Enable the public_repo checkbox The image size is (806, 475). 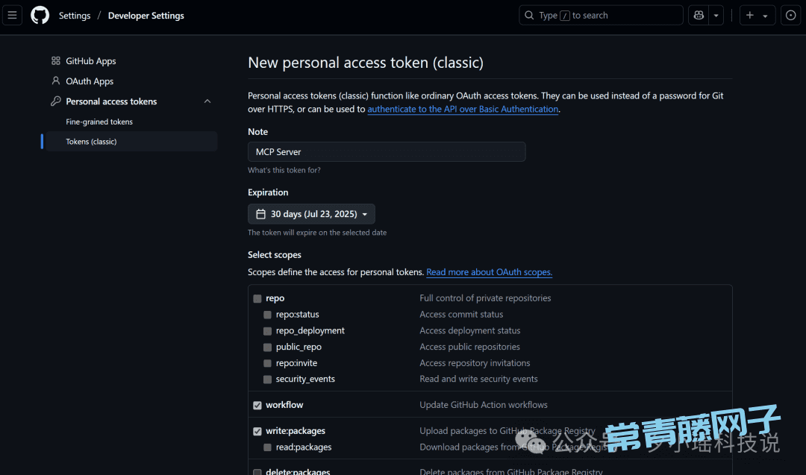pyautogui.click(x=267, y=347)
